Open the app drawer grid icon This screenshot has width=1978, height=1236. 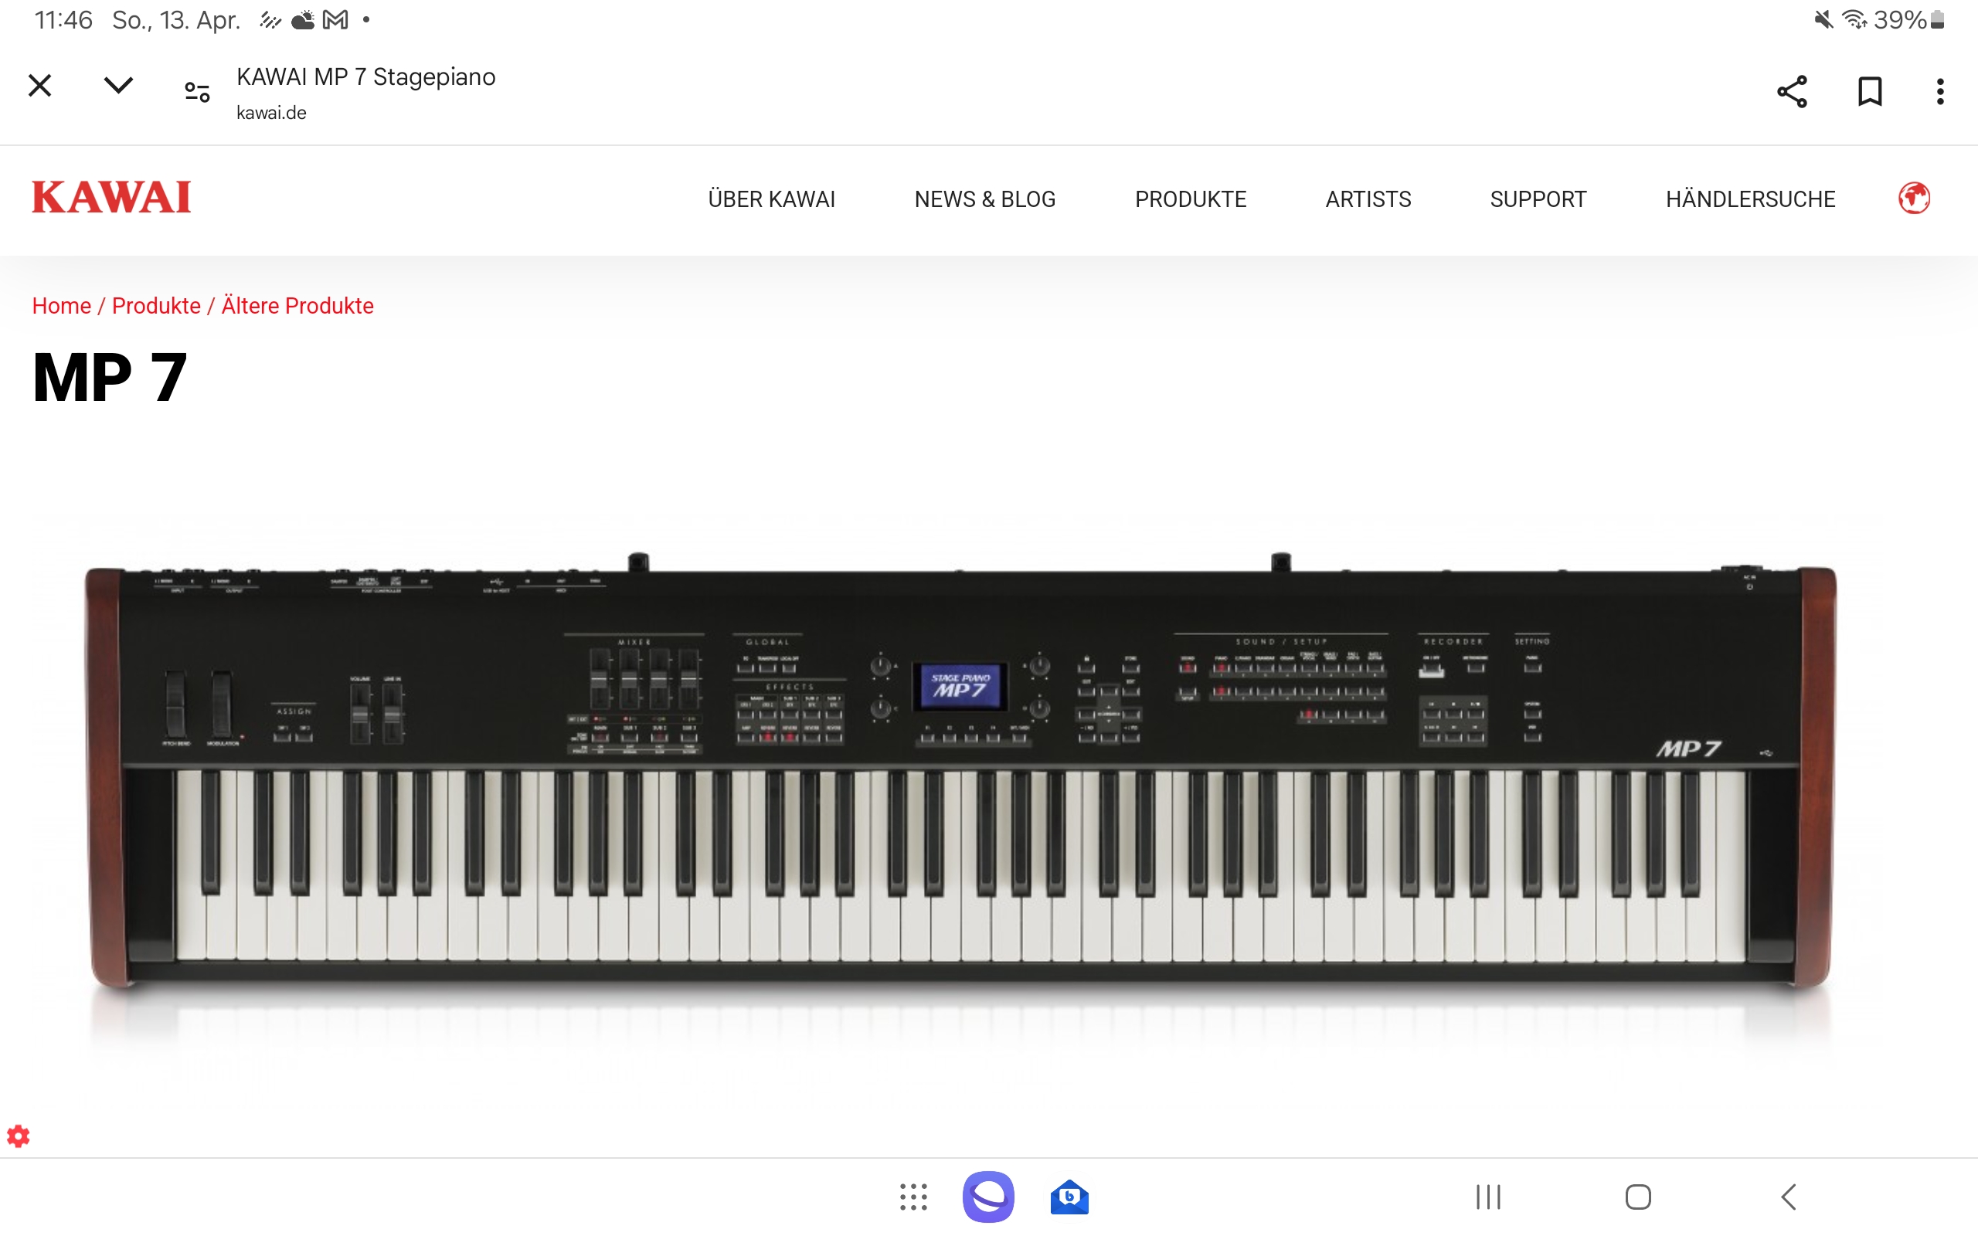click(x=913, y=1197)
